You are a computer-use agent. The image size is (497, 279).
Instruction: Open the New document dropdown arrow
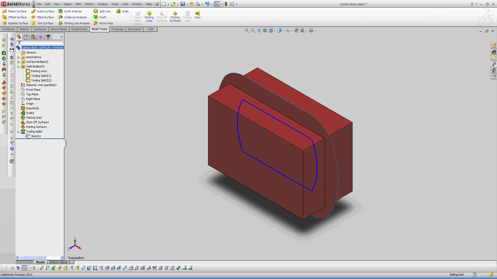coord(169,4)
